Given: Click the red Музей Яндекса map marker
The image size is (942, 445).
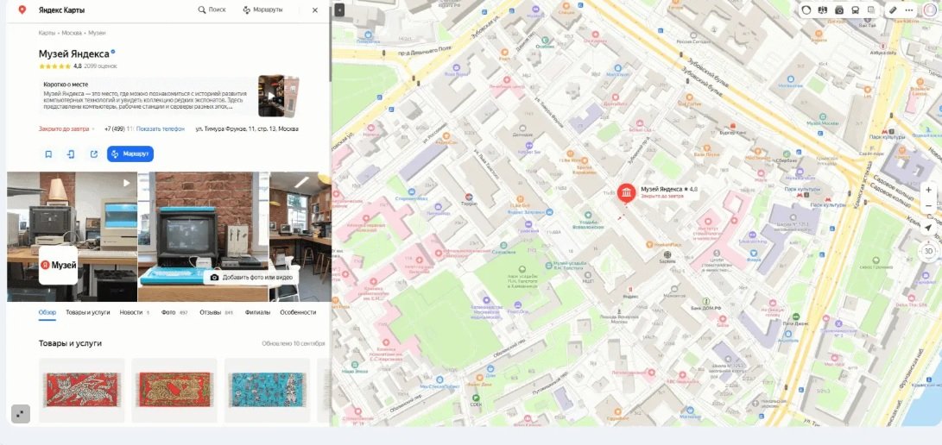Looking at the screenshot, I should coord(627,194).
